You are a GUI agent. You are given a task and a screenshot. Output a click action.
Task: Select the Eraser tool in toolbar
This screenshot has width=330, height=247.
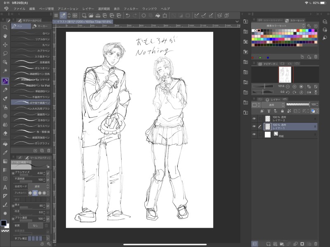click(x=5, y=133)
